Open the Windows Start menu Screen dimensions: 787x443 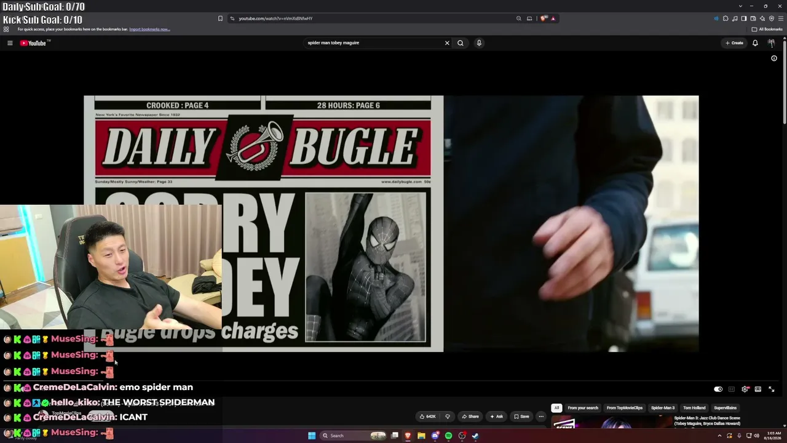tap(312, 436)
